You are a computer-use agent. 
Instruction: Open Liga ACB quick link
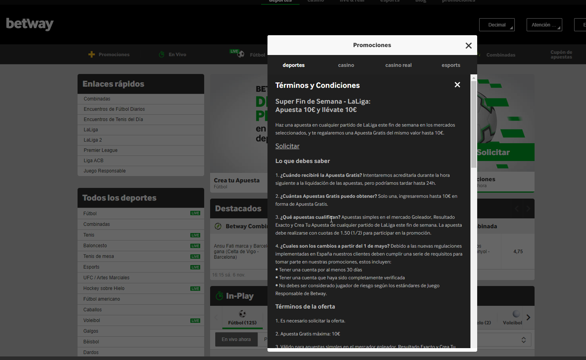[x=141, y=161]
